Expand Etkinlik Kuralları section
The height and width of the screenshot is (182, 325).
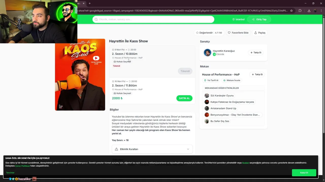pos(152,149)
